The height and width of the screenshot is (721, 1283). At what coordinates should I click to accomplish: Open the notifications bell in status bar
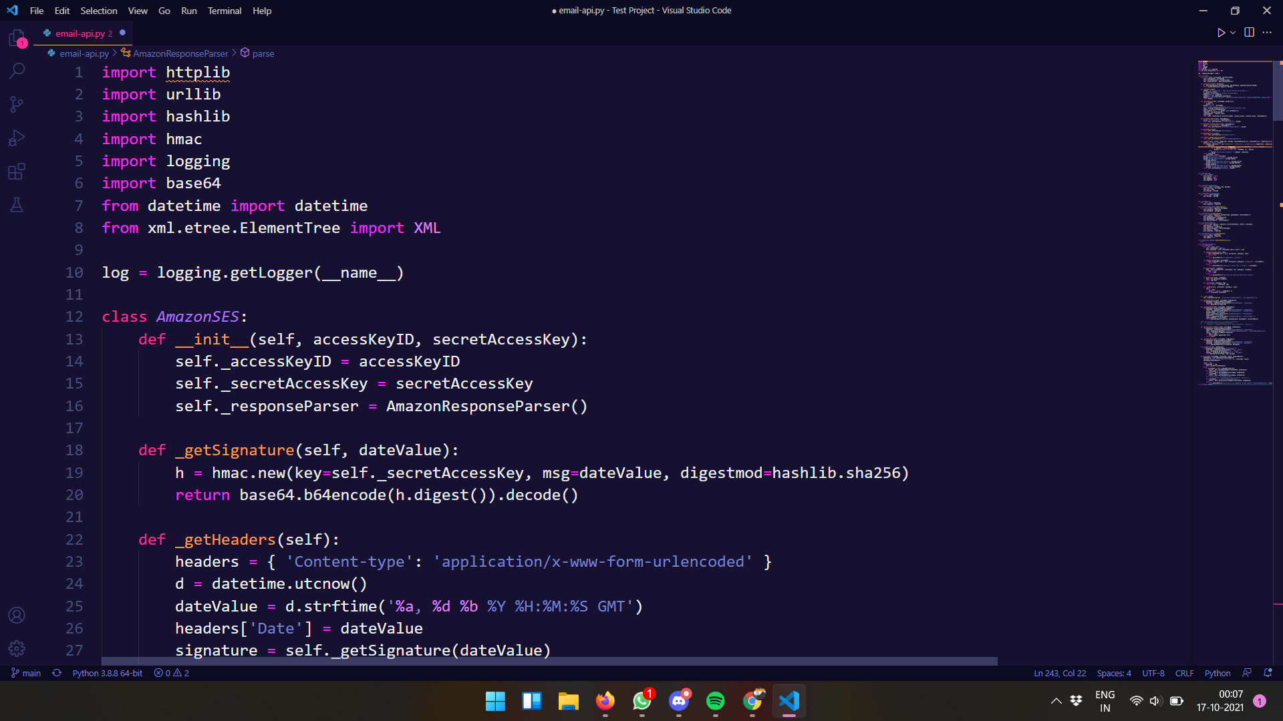click(1268, 673)
